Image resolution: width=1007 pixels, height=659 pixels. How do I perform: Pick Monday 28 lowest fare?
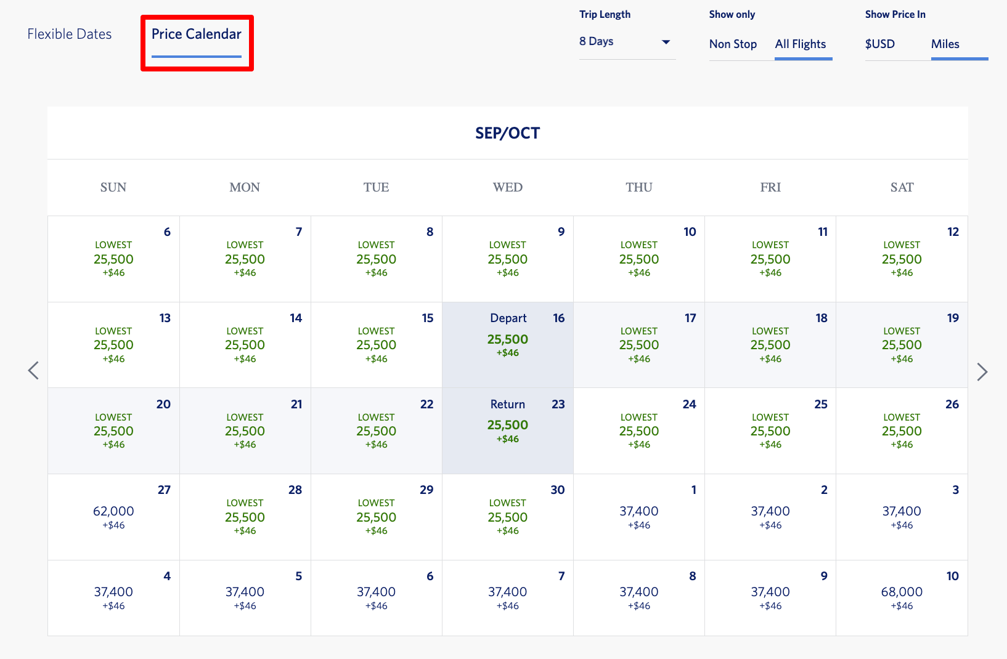pyautogui.click(x=245, y=517)
